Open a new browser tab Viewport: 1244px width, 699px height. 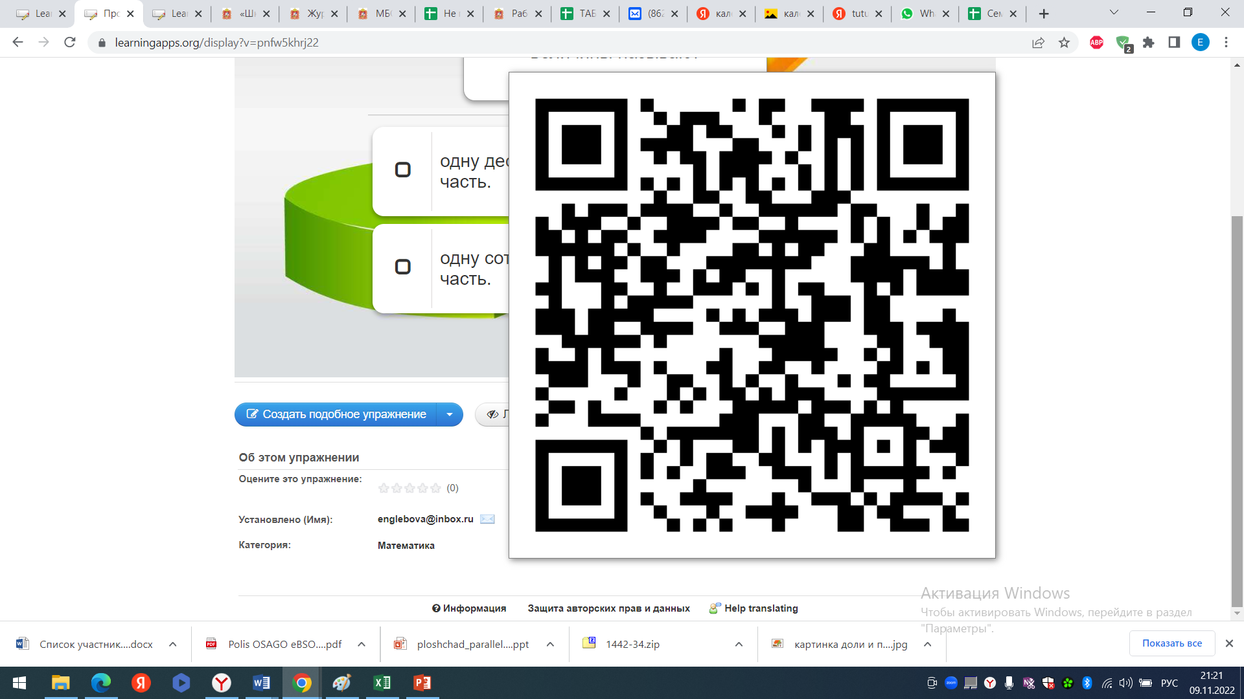(x=1044, y=14)
